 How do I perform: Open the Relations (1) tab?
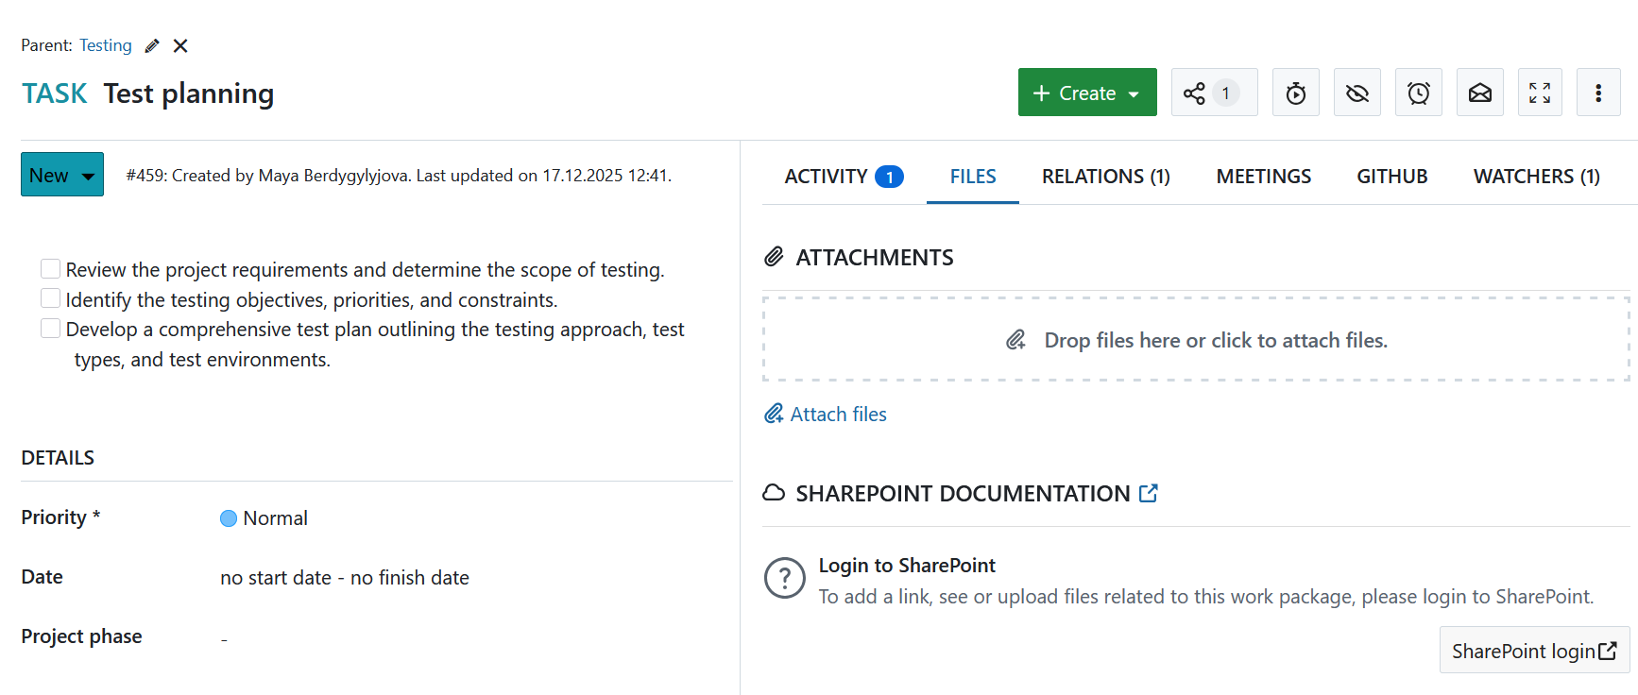coord(1106,177)
